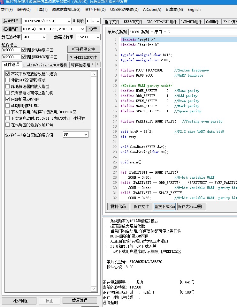
Task: Expand Flash fill value FF dropdown
Action: 86,134
